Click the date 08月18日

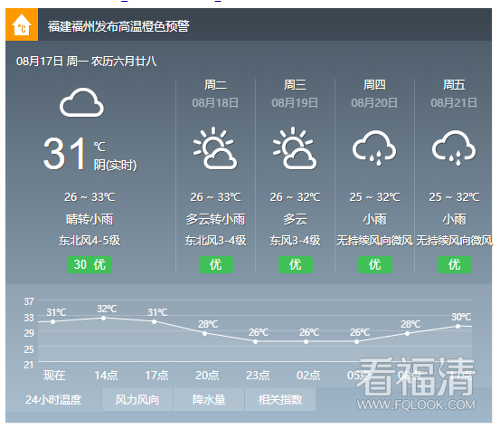pyautogui.click(x=215, y=103)
